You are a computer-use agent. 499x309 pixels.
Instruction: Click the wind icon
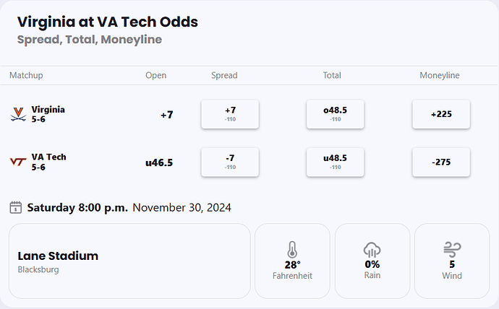[x=452, y=250]
